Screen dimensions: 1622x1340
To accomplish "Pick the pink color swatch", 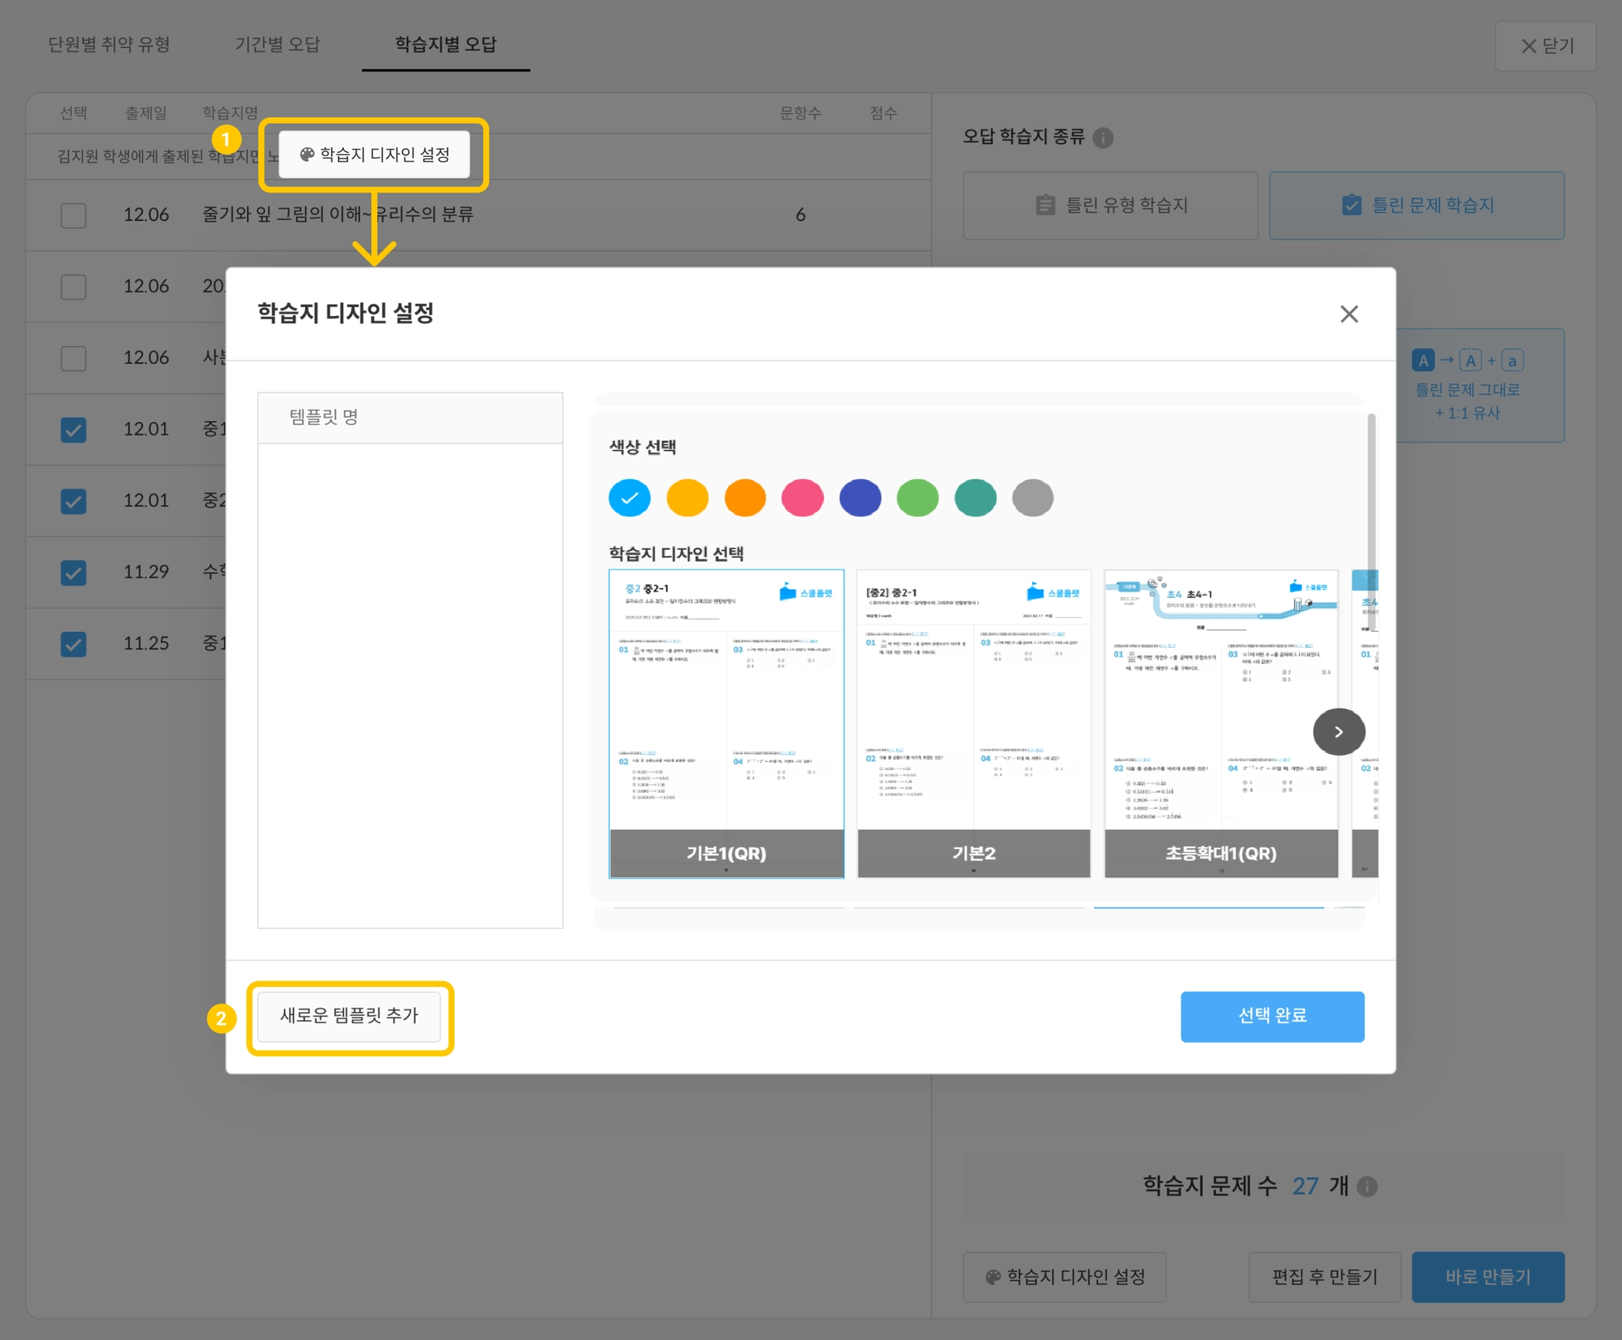I will [802, 498].
